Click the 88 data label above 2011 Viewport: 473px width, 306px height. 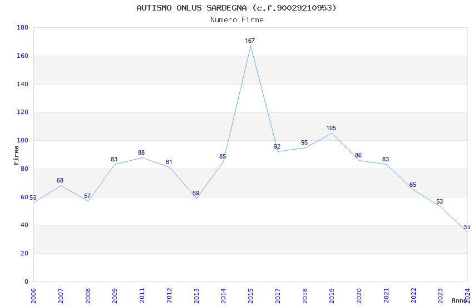pyautogui.click(x=141, y=152)
